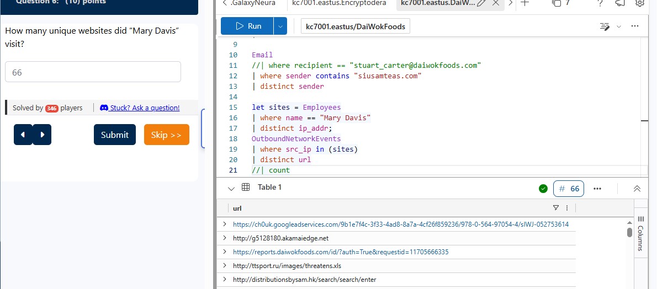The image size is (657, 289).
Task: Expand the reports.daiwokfoods.com row
Action: [x=225, y=251]
